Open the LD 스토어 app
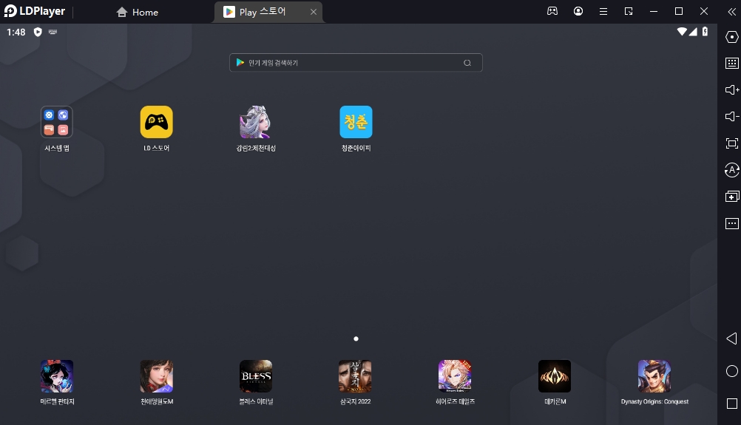Viewport: 741px width, 425px height. click(156, 122)
